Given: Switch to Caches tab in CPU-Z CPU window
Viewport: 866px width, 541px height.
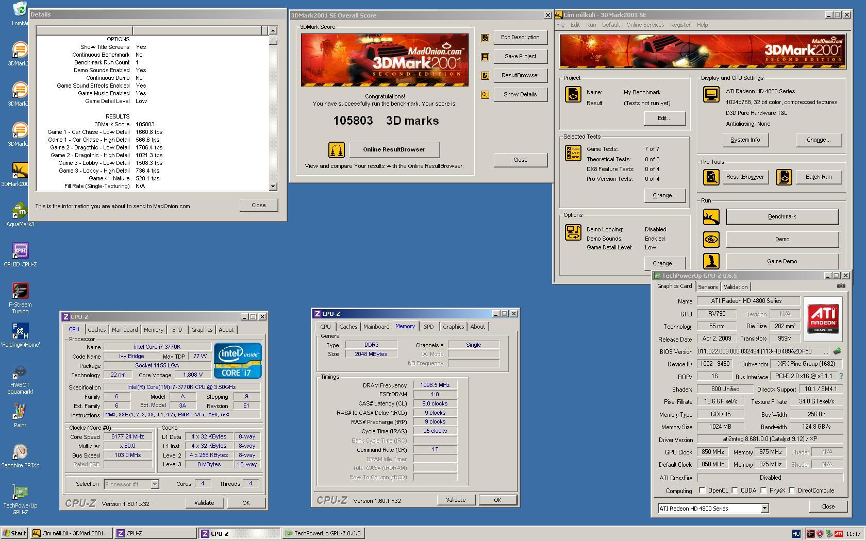Looking at the screenshot, I should 97,330.
